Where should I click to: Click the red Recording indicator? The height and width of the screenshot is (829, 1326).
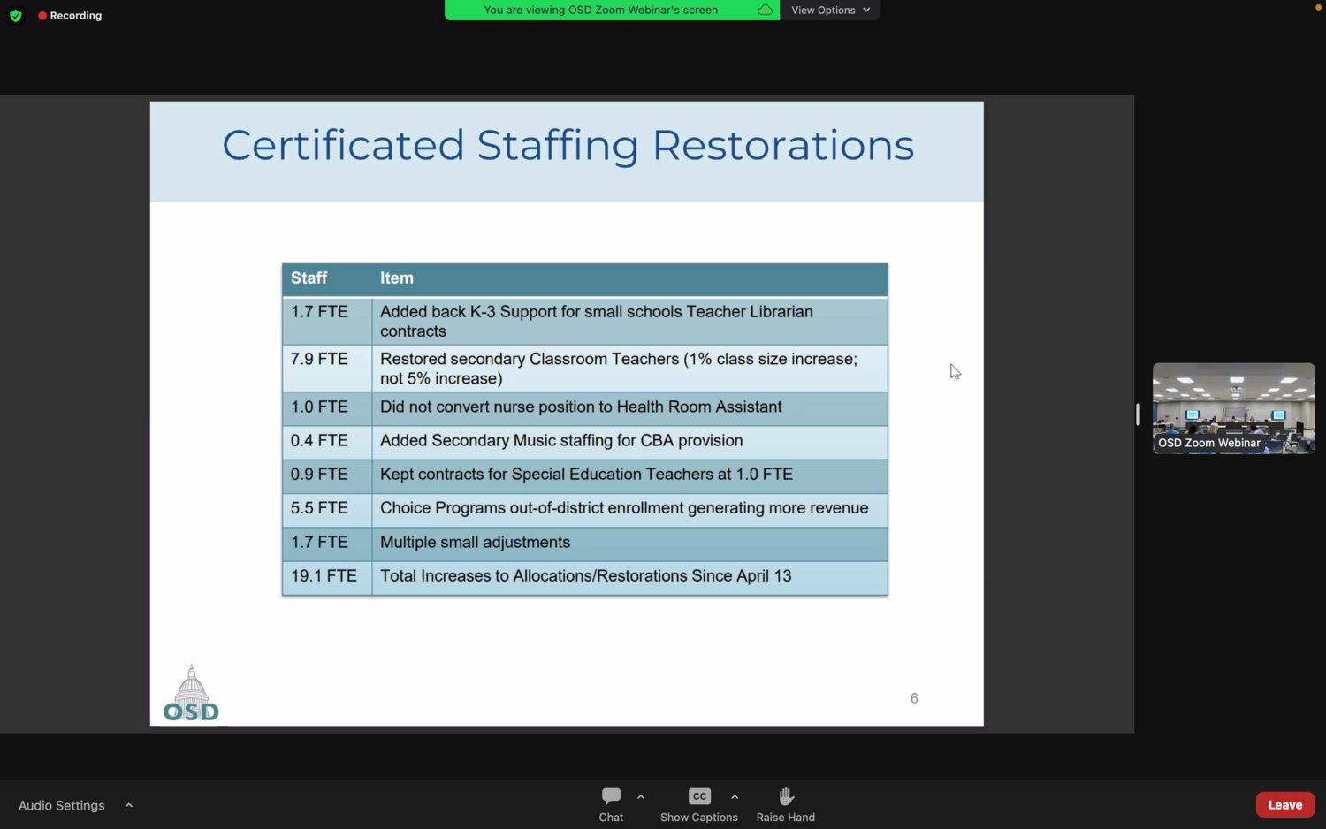coord(70,16)
